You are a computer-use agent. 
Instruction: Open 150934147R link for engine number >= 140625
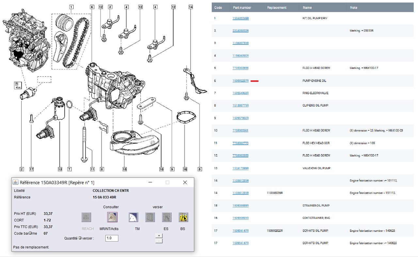[241, 243]
